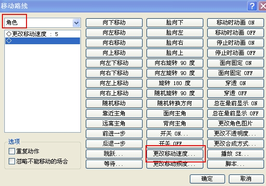Click the 脸向下 button
This screenshot has height=186, width=266.
click(x=175, y=23)
